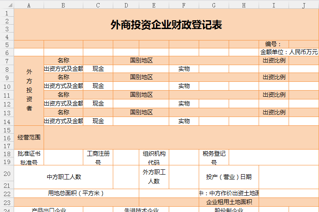
Task: Select row 20 header
Action: pyautogui.click(x=7, y=174)
